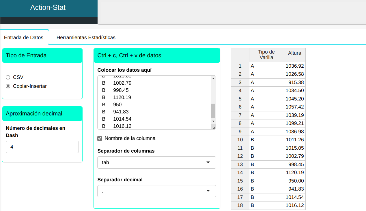Image resolution: width=366 pixels, height=211 pixels.
Task: Click the Altura column header
Action: tap(294, 53)
